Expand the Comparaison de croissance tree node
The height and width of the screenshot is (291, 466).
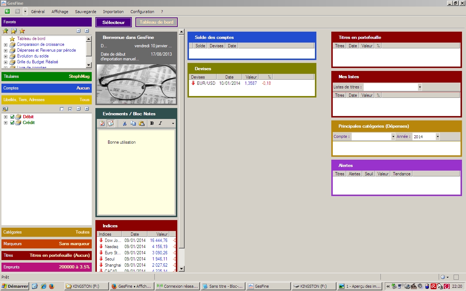point(5,45)
